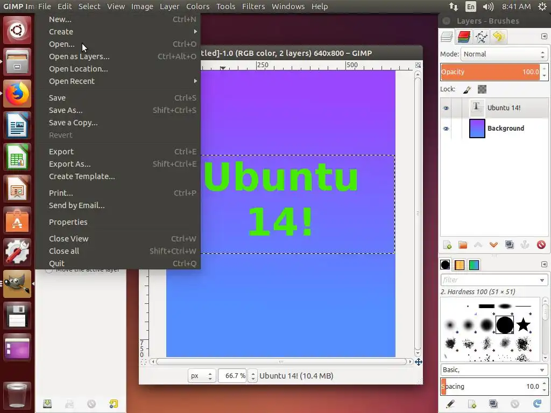Edit the selected brush with pencil icon
Viewport: 551px width, 413px height.
coord(450,404)
